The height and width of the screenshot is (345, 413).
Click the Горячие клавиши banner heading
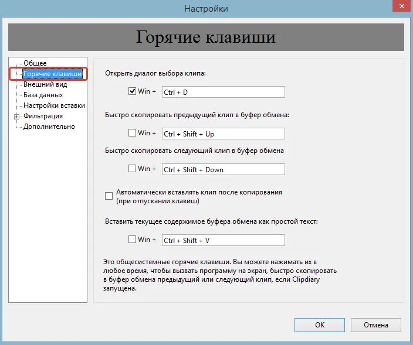click(x=206, y=37)
